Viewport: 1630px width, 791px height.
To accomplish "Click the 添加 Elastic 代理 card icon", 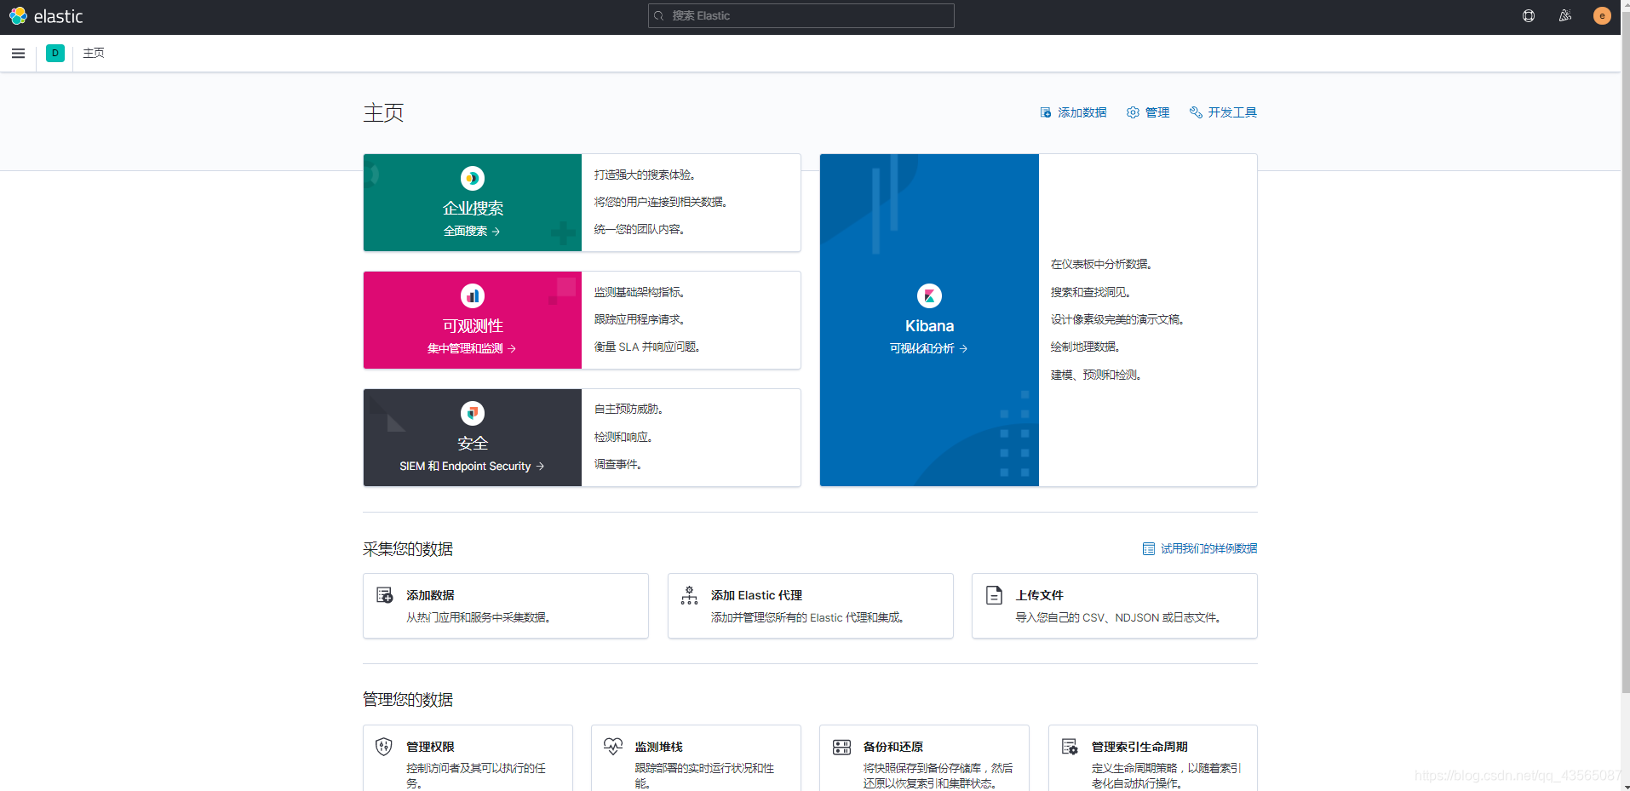I will pos(689,595).
